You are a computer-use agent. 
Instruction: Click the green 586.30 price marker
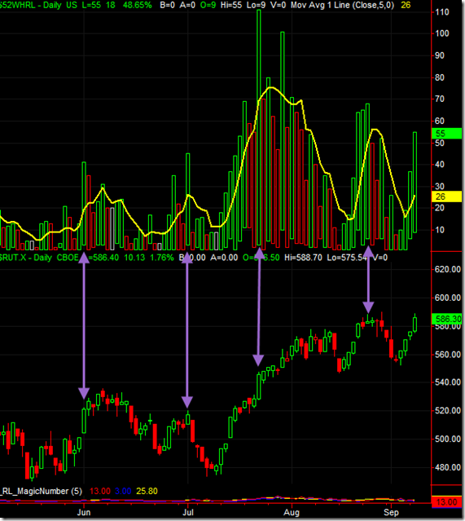447,319
